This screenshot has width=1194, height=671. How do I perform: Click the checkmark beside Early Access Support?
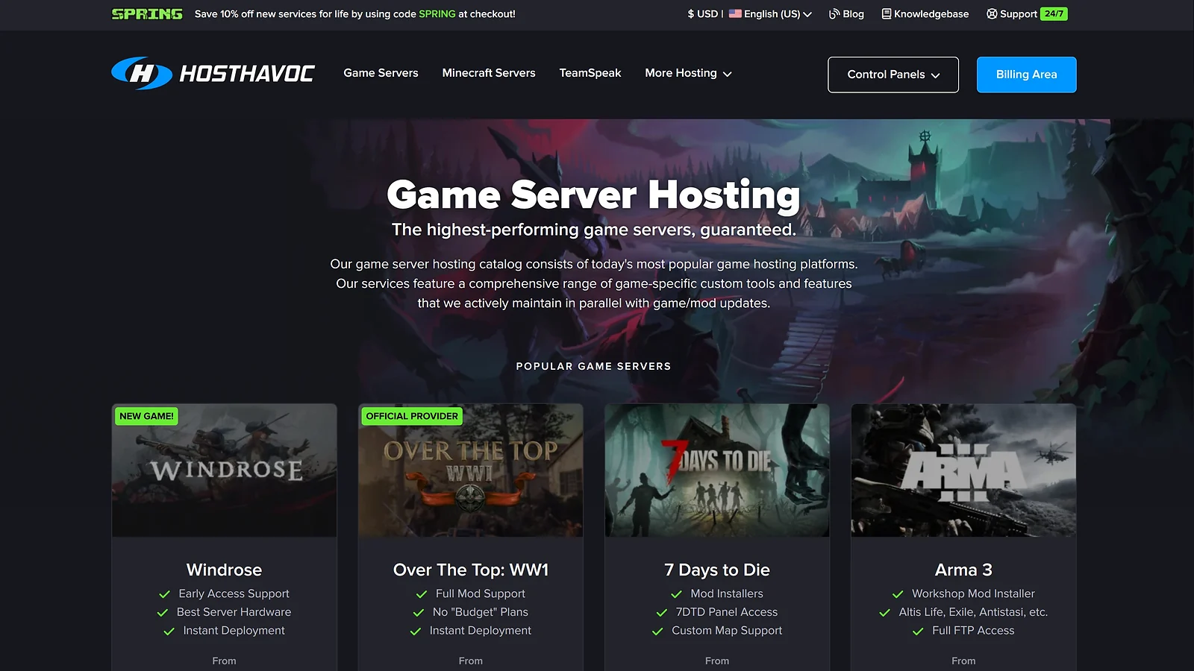pos(164,594)
